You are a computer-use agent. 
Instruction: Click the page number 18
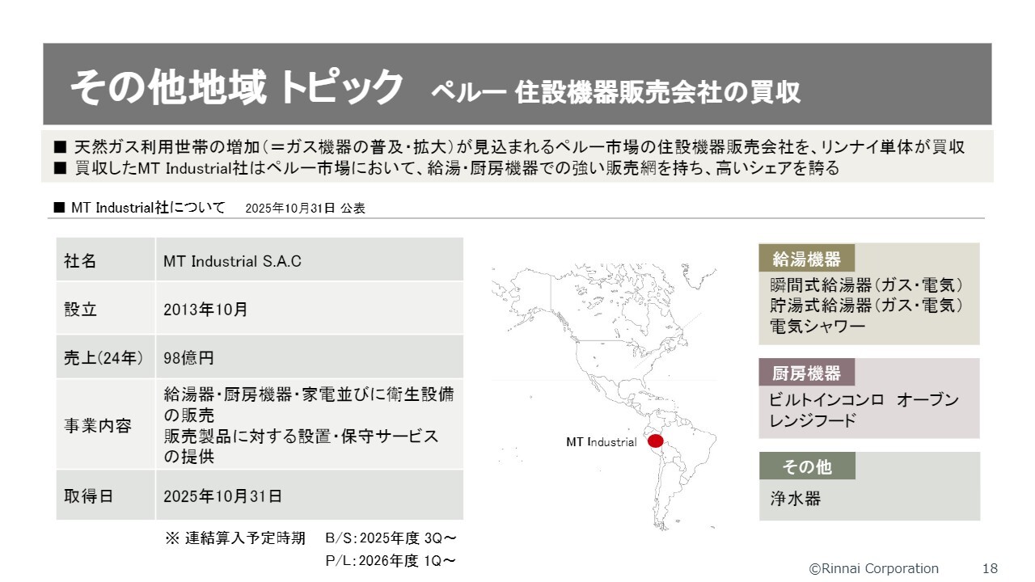point(990,568)
